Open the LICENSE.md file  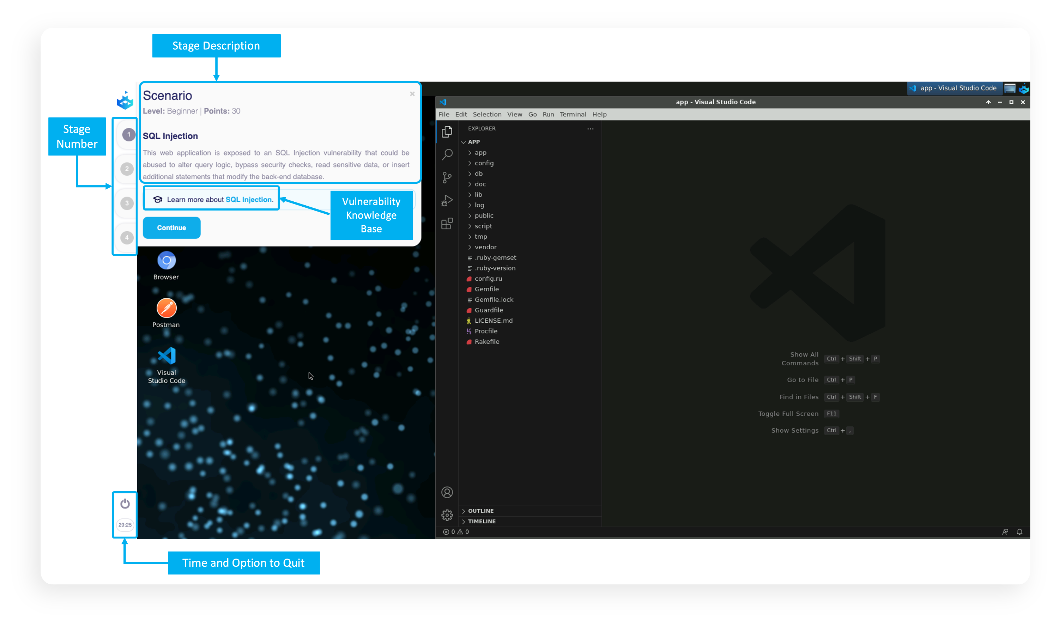[530, 321]
